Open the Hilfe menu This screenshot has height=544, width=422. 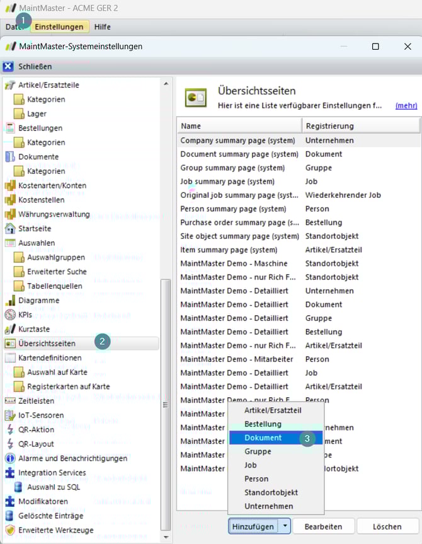pos(103,27)
